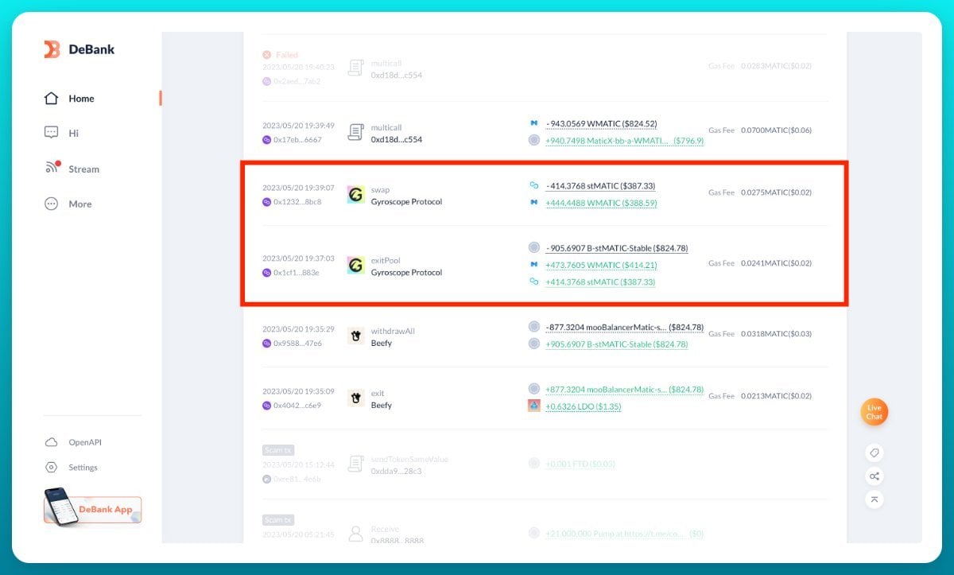
Task: Click the Settings hexagon icon
Action: (x=52, y=467)
